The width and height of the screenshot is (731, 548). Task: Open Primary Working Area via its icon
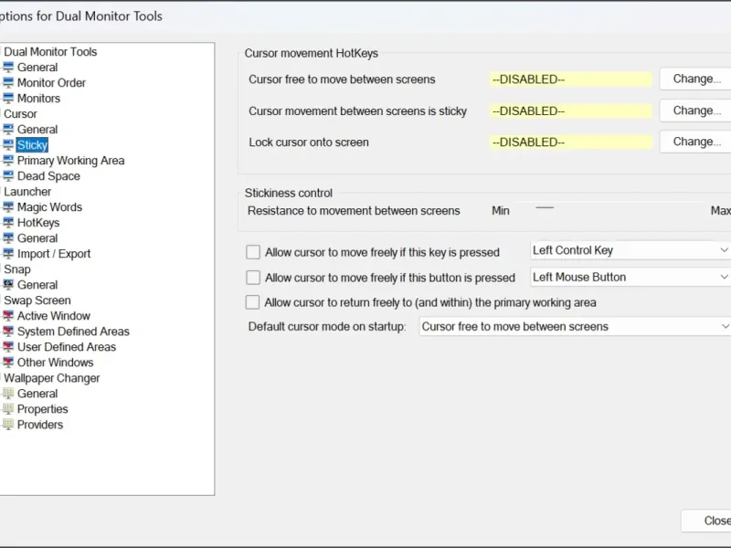[8, 161]
